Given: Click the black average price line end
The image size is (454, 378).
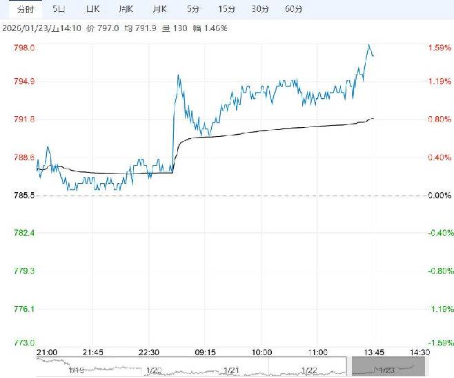Looking at the screenshot, I should click(x=373, y=119).
